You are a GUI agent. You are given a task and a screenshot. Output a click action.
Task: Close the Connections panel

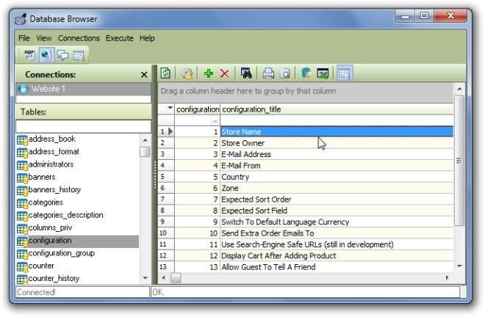click(144, 75)
